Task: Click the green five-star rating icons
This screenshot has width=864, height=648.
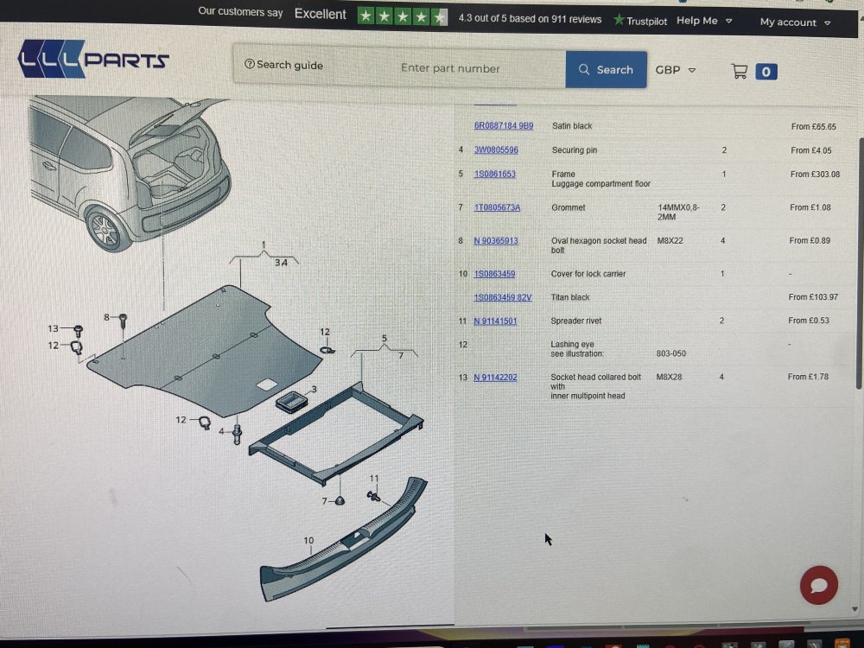Action: (x=403, y=16)
